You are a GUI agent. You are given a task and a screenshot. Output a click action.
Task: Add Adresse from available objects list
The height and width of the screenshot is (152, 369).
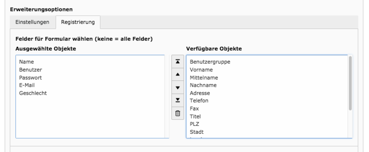click(x=200, y=93)
